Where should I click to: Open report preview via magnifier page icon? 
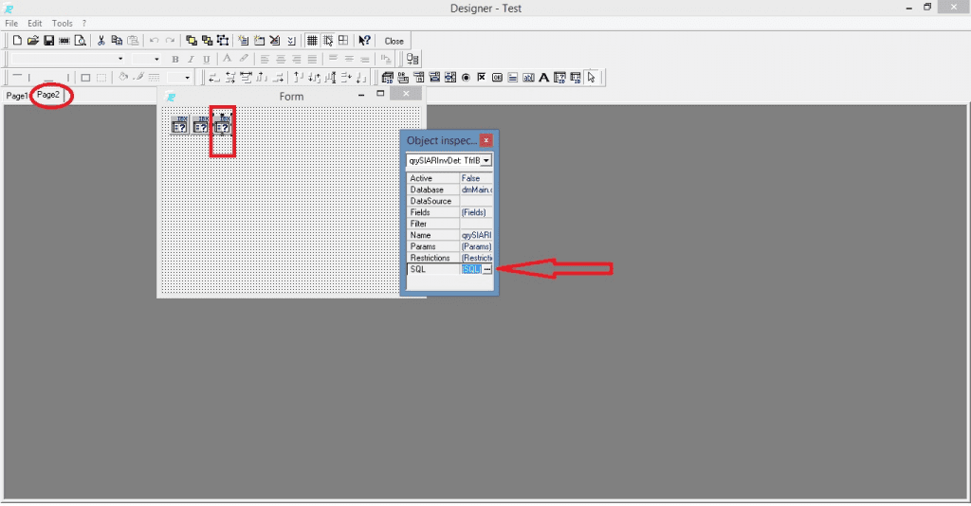pyautogui.click(x=80, y=41)
